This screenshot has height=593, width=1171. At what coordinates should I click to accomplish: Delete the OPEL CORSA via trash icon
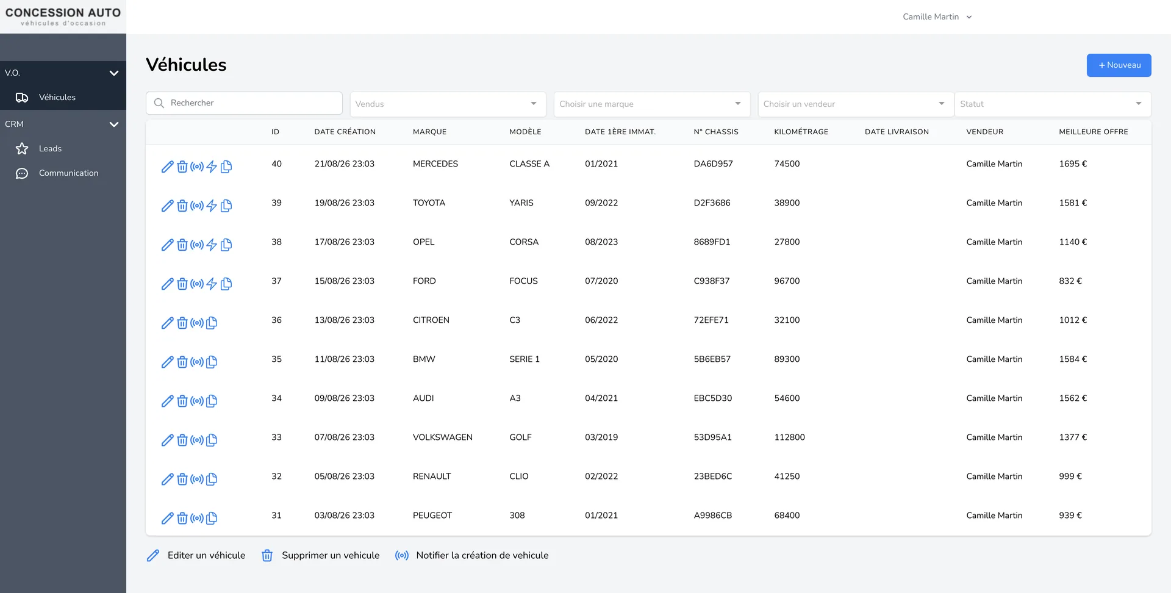click(x=182, y=245)
